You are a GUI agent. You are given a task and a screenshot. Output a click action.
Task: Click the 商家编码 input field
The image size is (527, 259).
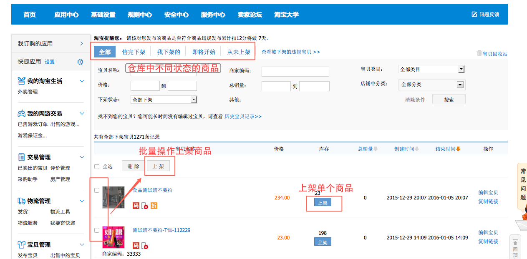point(295,72)
